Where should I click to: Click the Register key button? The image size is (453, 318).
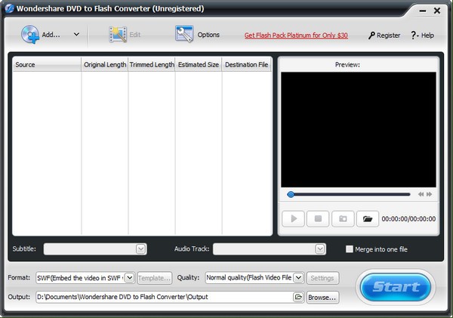point(384,36)
